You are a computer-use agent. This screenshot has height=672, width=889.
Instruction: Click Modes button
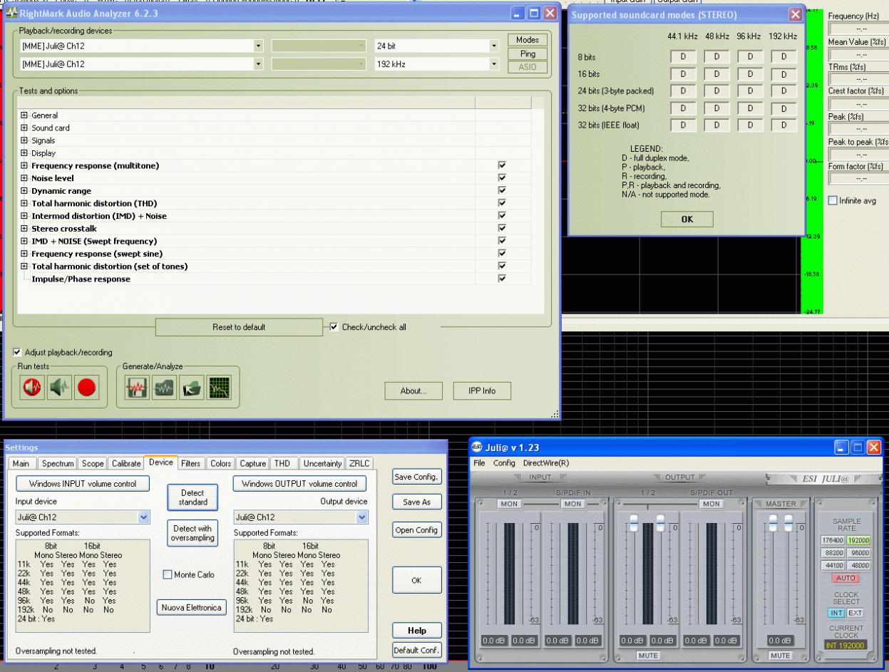[528, 41]
